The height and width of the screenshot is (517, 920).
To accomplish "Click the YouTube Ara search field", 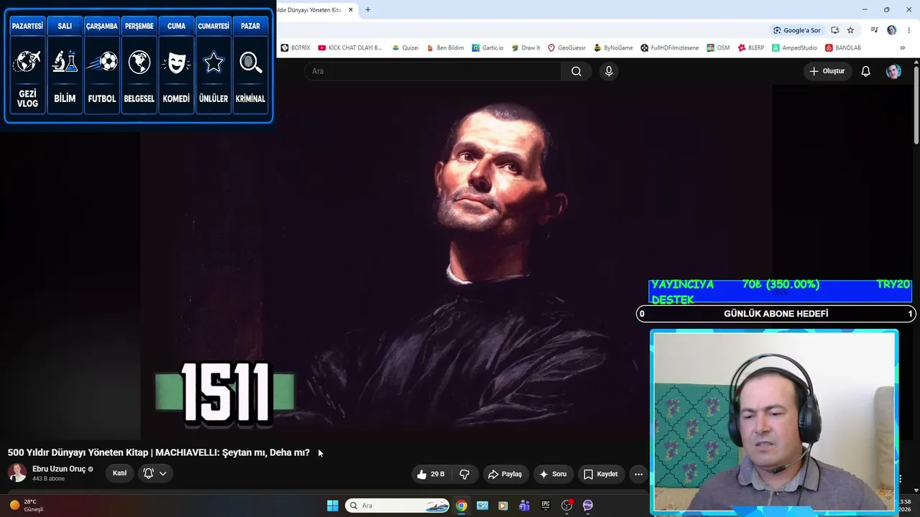I will (x=433, y=71).
